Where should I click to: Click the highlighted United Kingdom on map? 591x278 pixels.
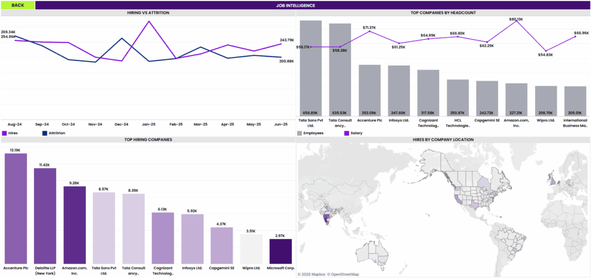(x=553, y=182)
